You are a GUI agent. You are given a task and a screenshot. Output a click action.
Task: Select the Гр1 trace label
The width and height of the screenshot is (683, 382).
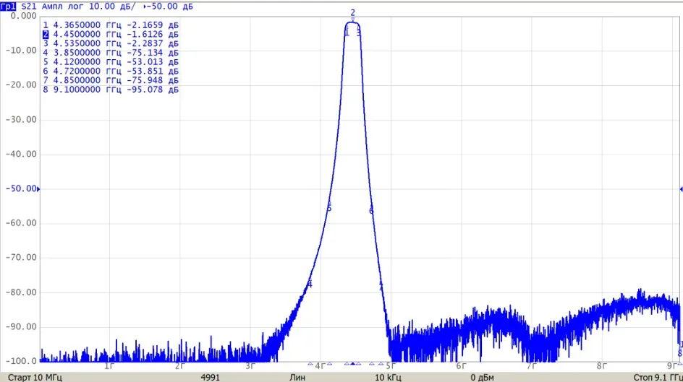point(8,6)
